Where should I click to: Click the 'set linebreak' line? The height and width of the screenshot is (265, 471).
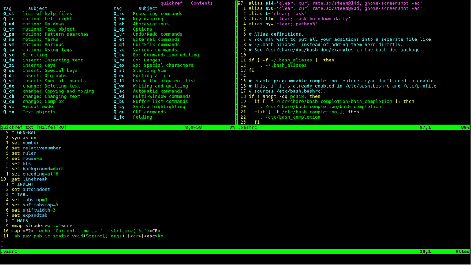click(29, 179)
